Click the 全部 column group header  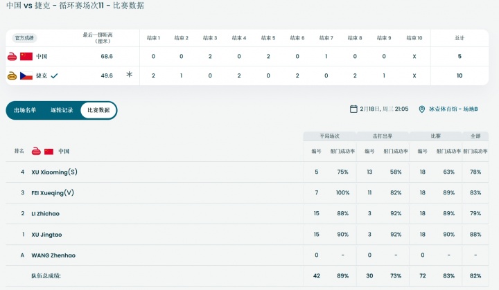475,136
